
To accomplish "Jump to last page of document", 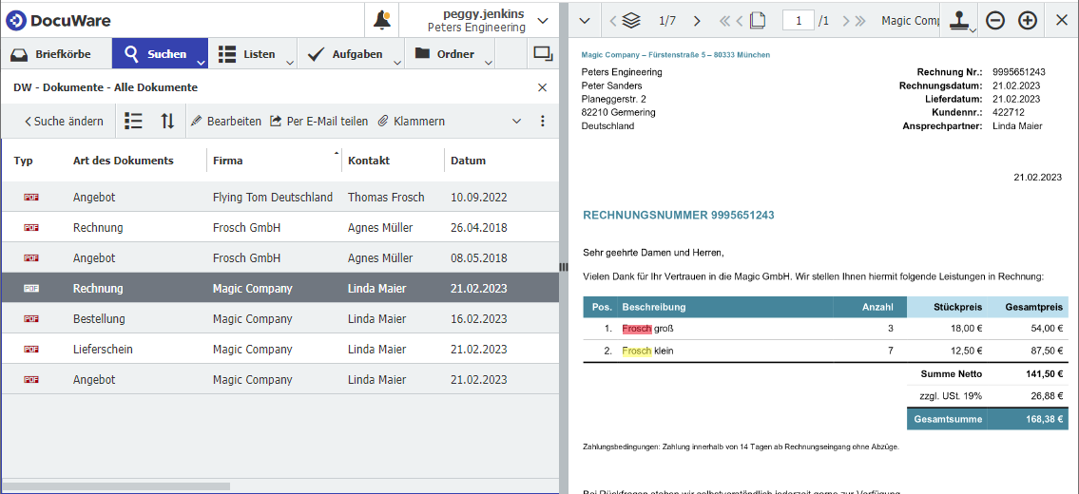I will [x=859, y=21].
